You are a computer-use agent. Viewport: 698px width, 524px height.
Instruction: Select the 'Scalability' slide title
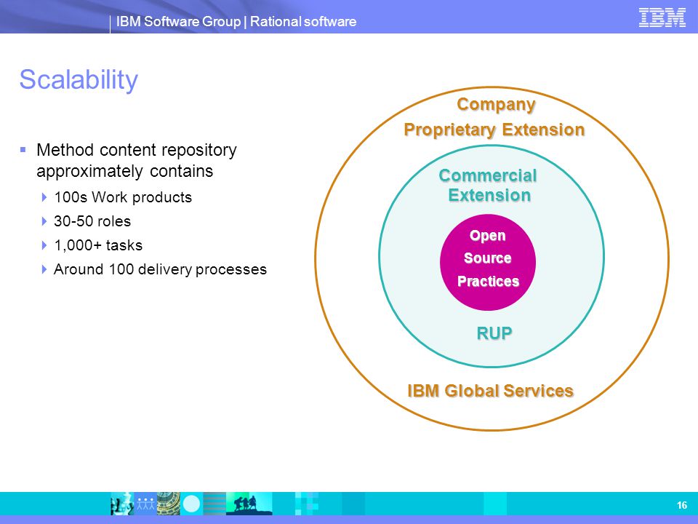click(x=79, y=80)
